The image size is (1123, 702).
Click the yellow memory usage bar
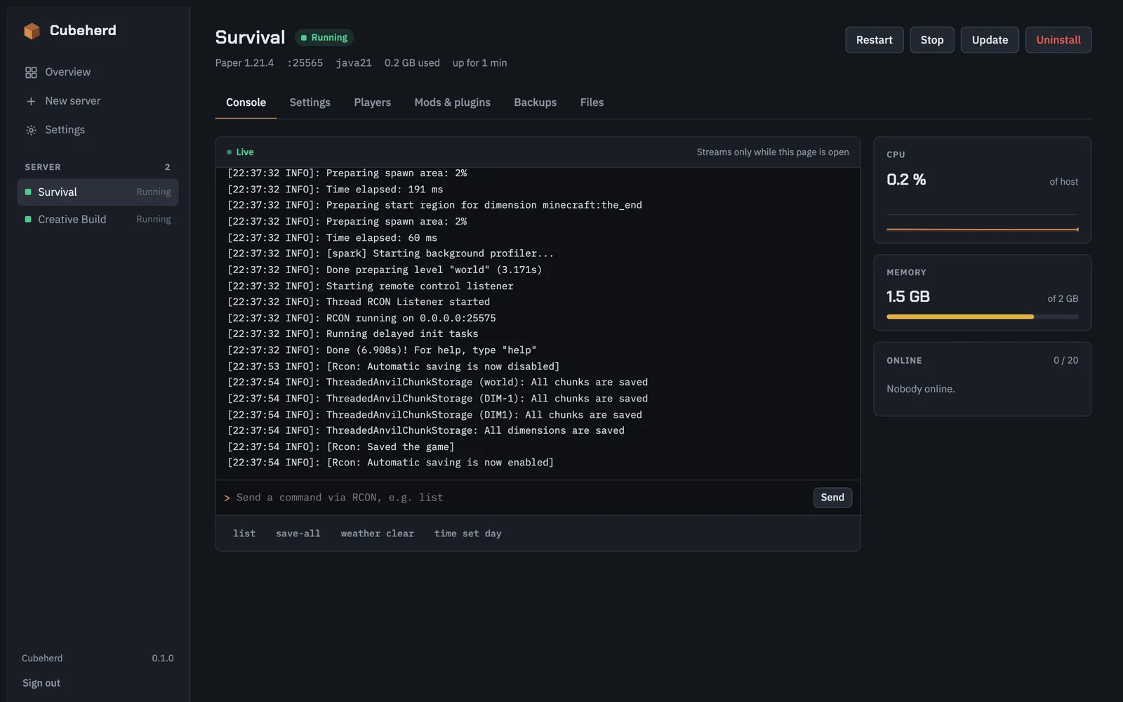click(960, 317)
